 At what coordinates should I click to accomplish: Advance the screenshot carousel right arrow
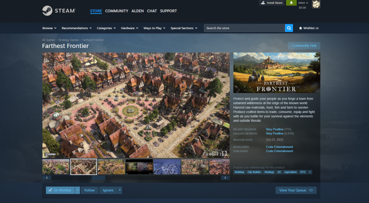click(x=225, y=178)
